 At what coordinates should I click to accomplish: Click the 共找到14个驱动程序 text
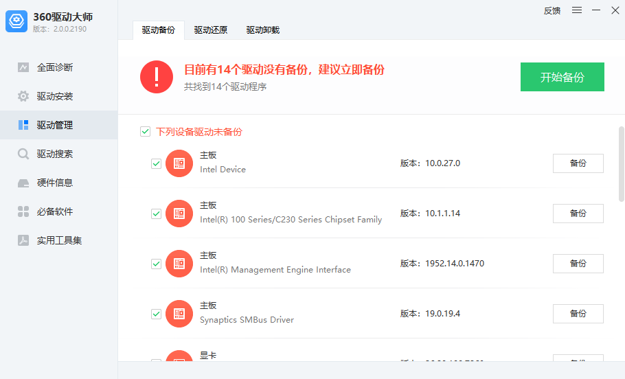tap(225, 87)
